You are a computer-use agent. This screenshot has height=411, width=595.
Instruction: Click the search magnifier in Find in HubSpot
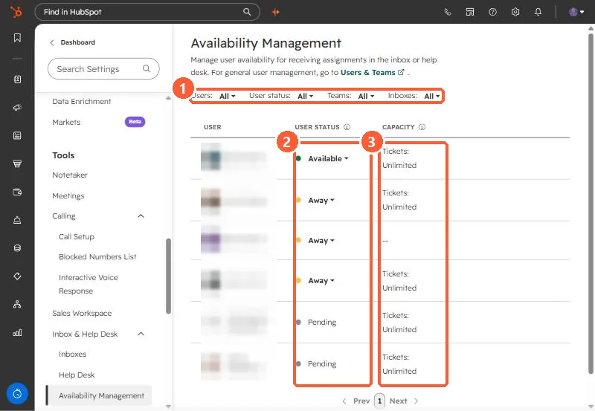click(247, 12)
